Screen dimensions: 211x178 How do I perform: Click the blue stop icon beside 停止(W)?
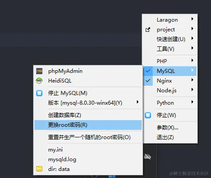point(148,115)
